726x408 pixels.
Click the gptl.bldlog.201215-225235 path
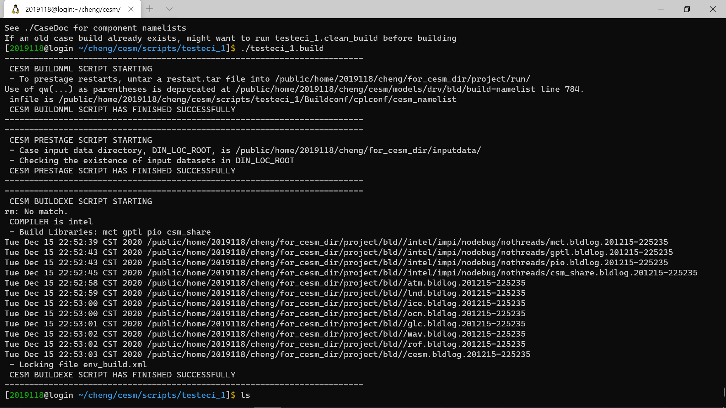coord(410,252)
